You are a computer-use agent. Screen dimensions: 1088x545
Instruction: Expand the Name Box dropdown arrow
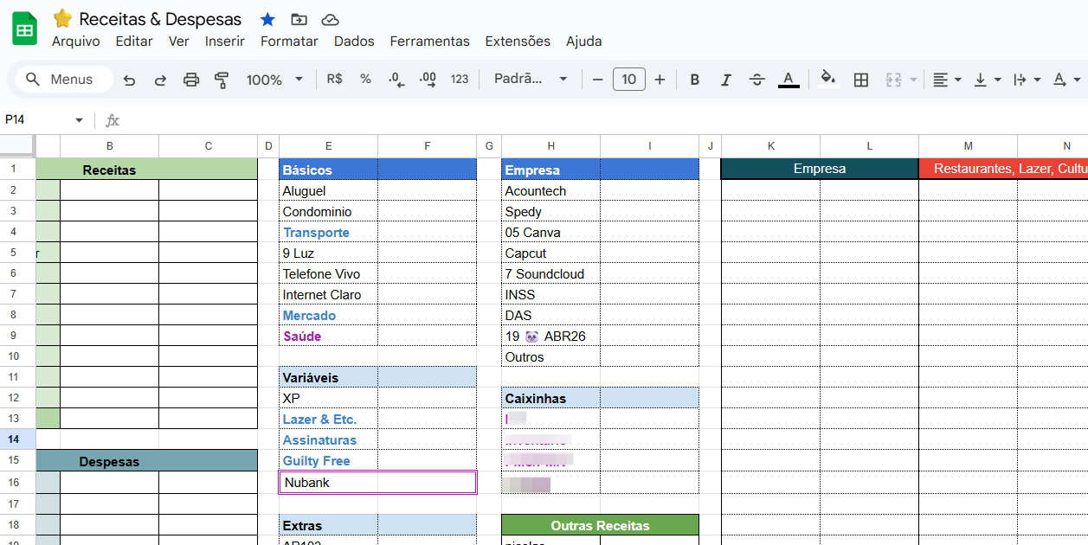79,120
